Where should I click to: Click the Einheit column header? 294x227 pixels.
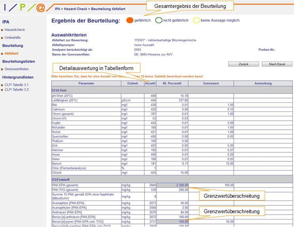(133, 83)
